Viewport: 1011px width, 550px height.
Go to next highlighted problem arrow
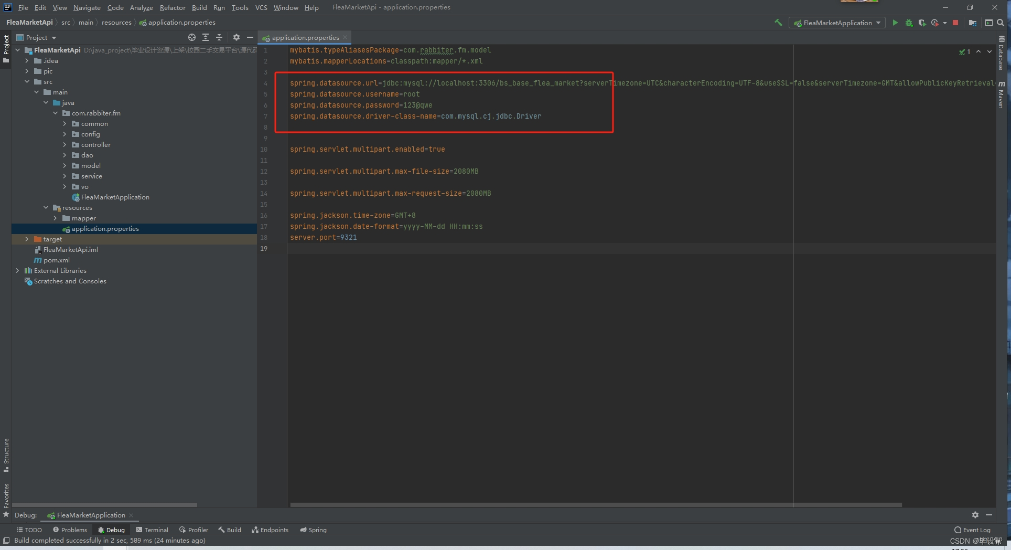[990, 51]
